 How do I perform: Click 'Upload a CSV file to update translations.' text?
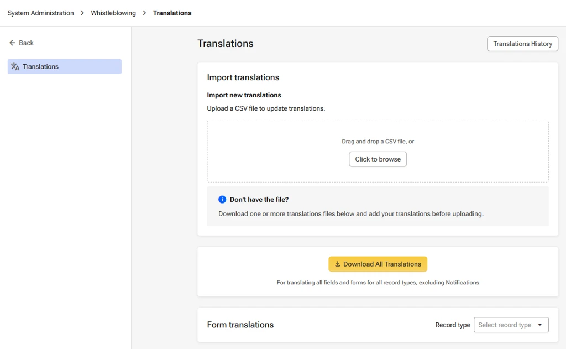pos(266,108)
